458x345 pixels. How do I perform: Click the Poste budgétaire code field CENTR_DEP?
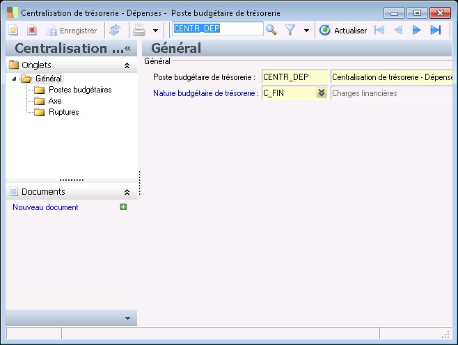click(x=295, y=77)
